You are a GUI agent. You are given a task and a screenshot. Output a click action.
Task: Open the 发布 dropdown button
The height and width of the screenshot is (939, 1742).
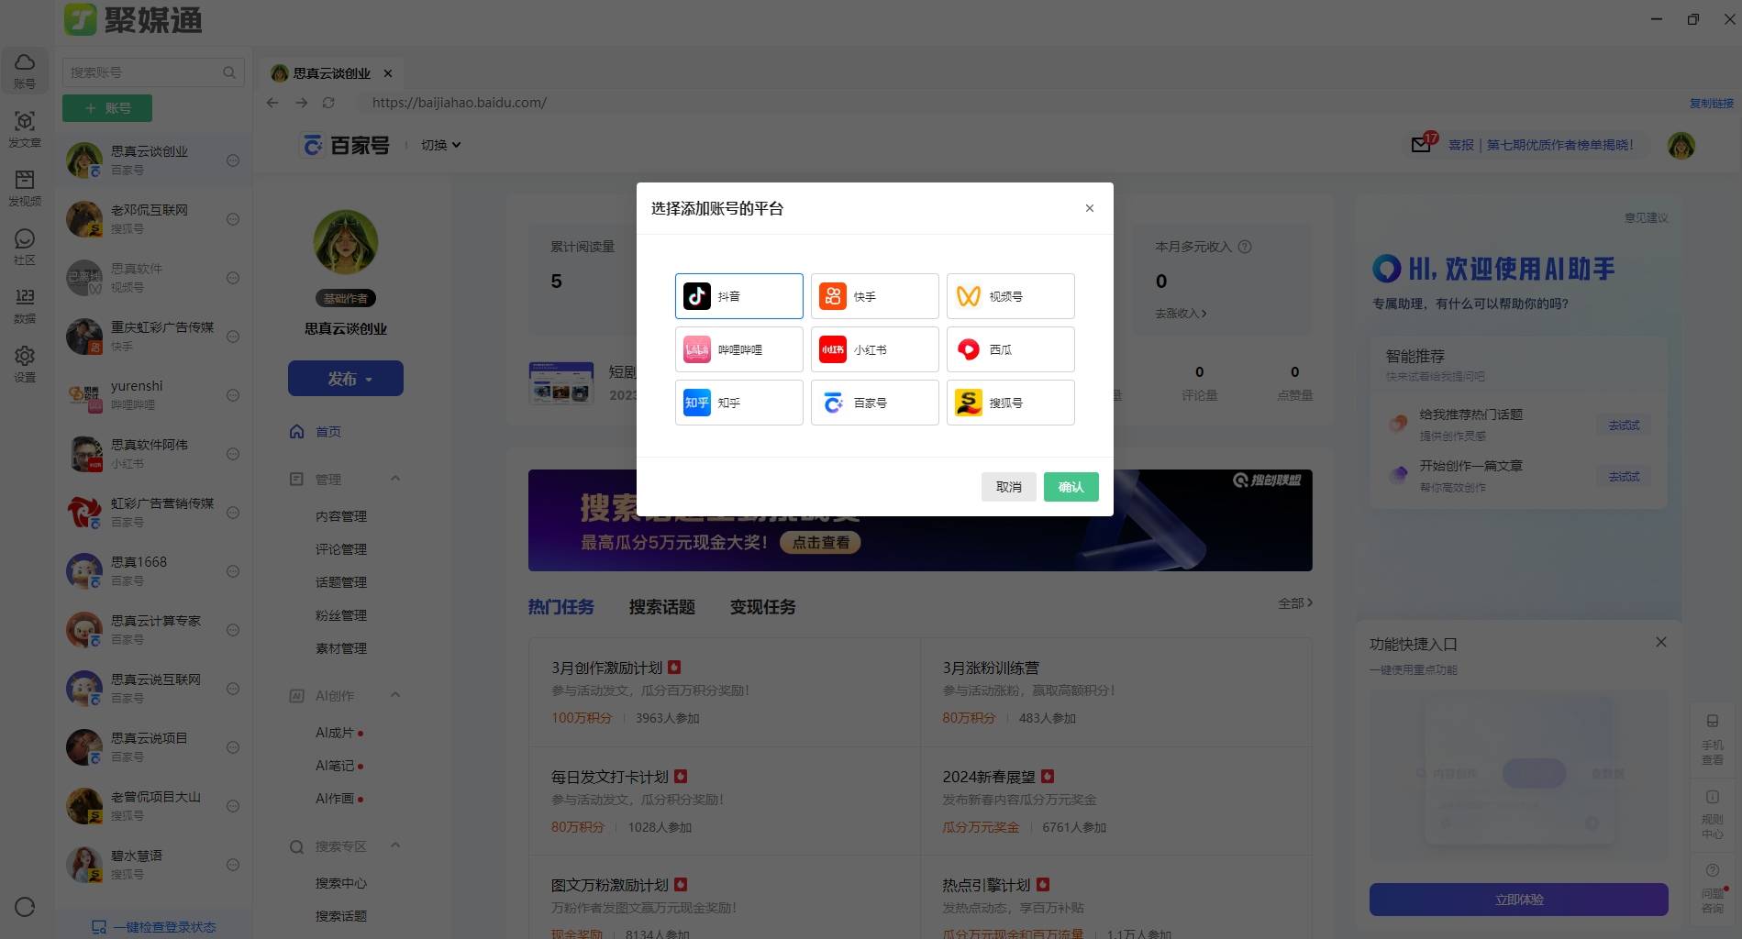tap(346, 378)
